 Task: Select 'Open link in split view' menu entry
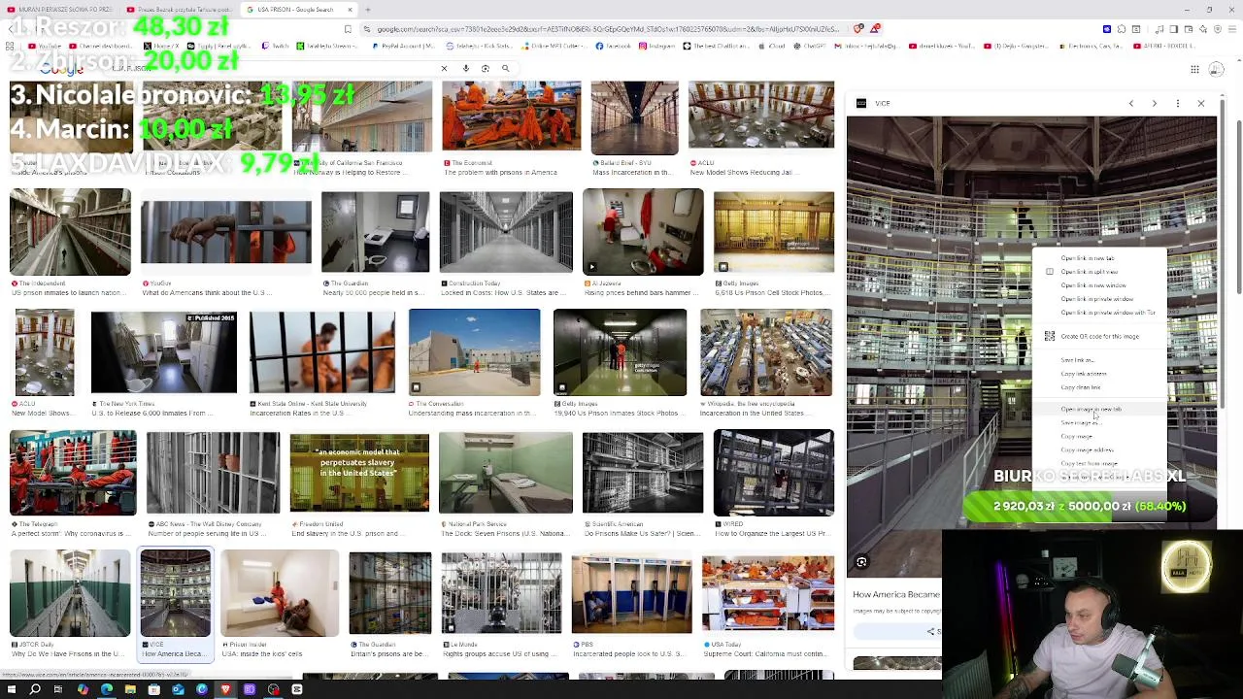pos(1098,272)
